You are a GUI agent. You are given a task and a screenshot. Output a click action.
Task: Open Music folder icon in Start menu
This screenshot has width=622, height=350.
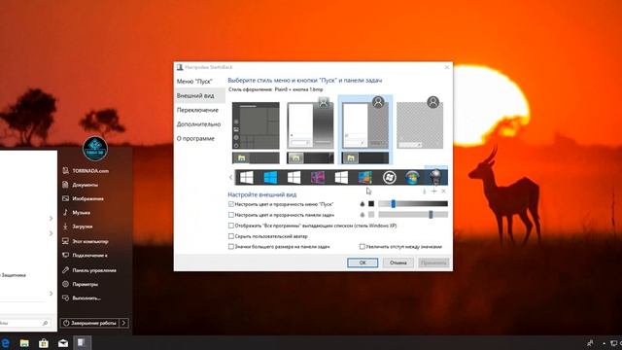(65, 212)
